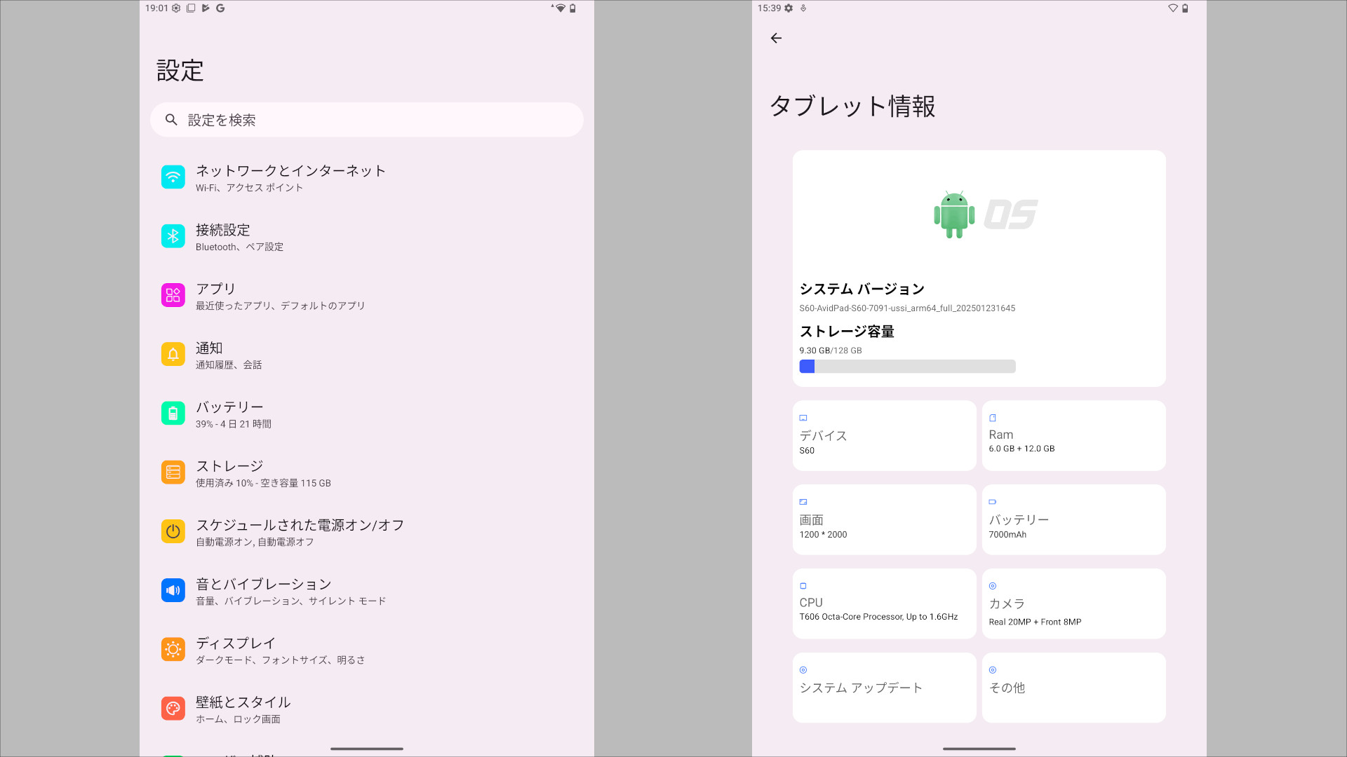Click the storage capacity progress bar
Screen dimensions: 1347x757
tap(907, 367)
